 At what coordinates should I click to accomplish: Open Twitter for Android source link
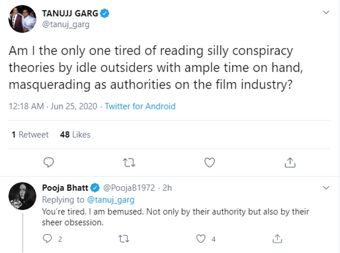click(140, 106)
